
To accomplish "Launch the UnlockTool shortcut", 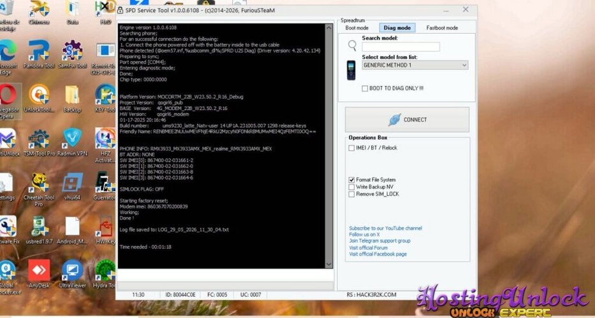I will [x=39, y=98].
